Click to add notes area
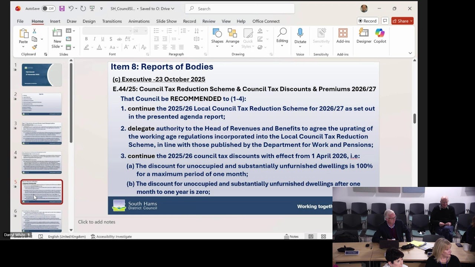475x267 pixels. pos(96,222)
